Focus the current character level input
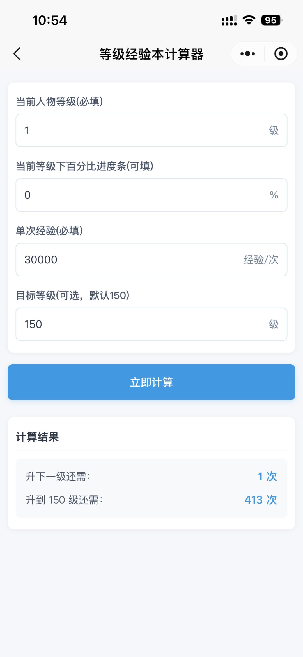The height and width of the screenshot is (657, 303). click(140, 130)
